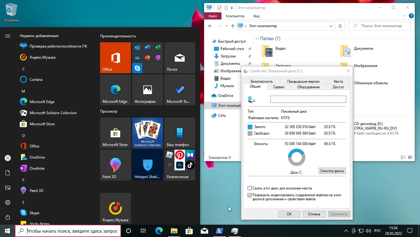
Task: Open Settings gear in Start sidebar
Action: tap(8, 202)
